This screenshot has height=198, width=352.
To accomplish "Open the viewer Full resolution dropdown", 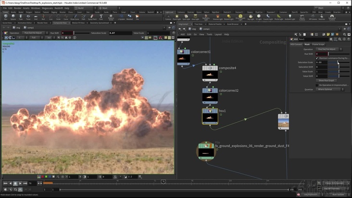I will [36, 37].
